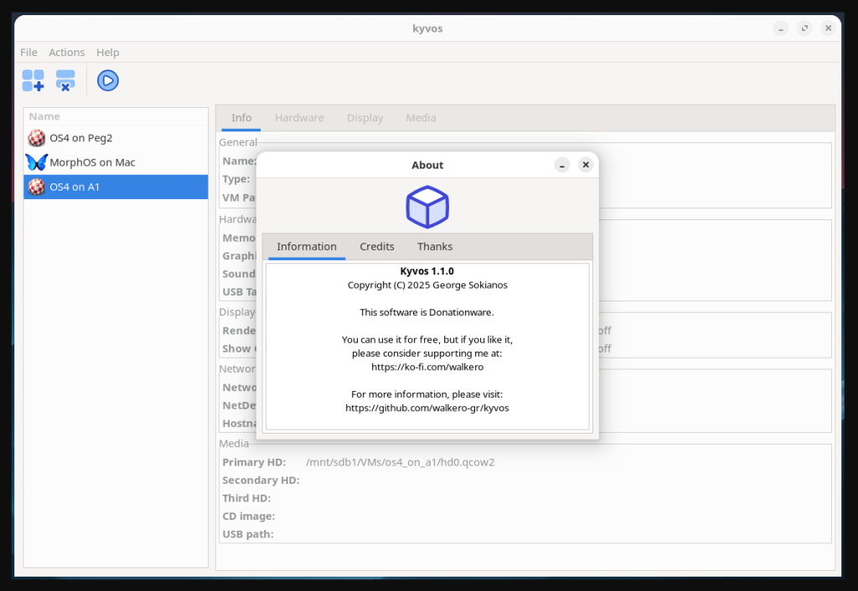Switch to the Display tab
The image size is (858, 591).
(364, 118)
